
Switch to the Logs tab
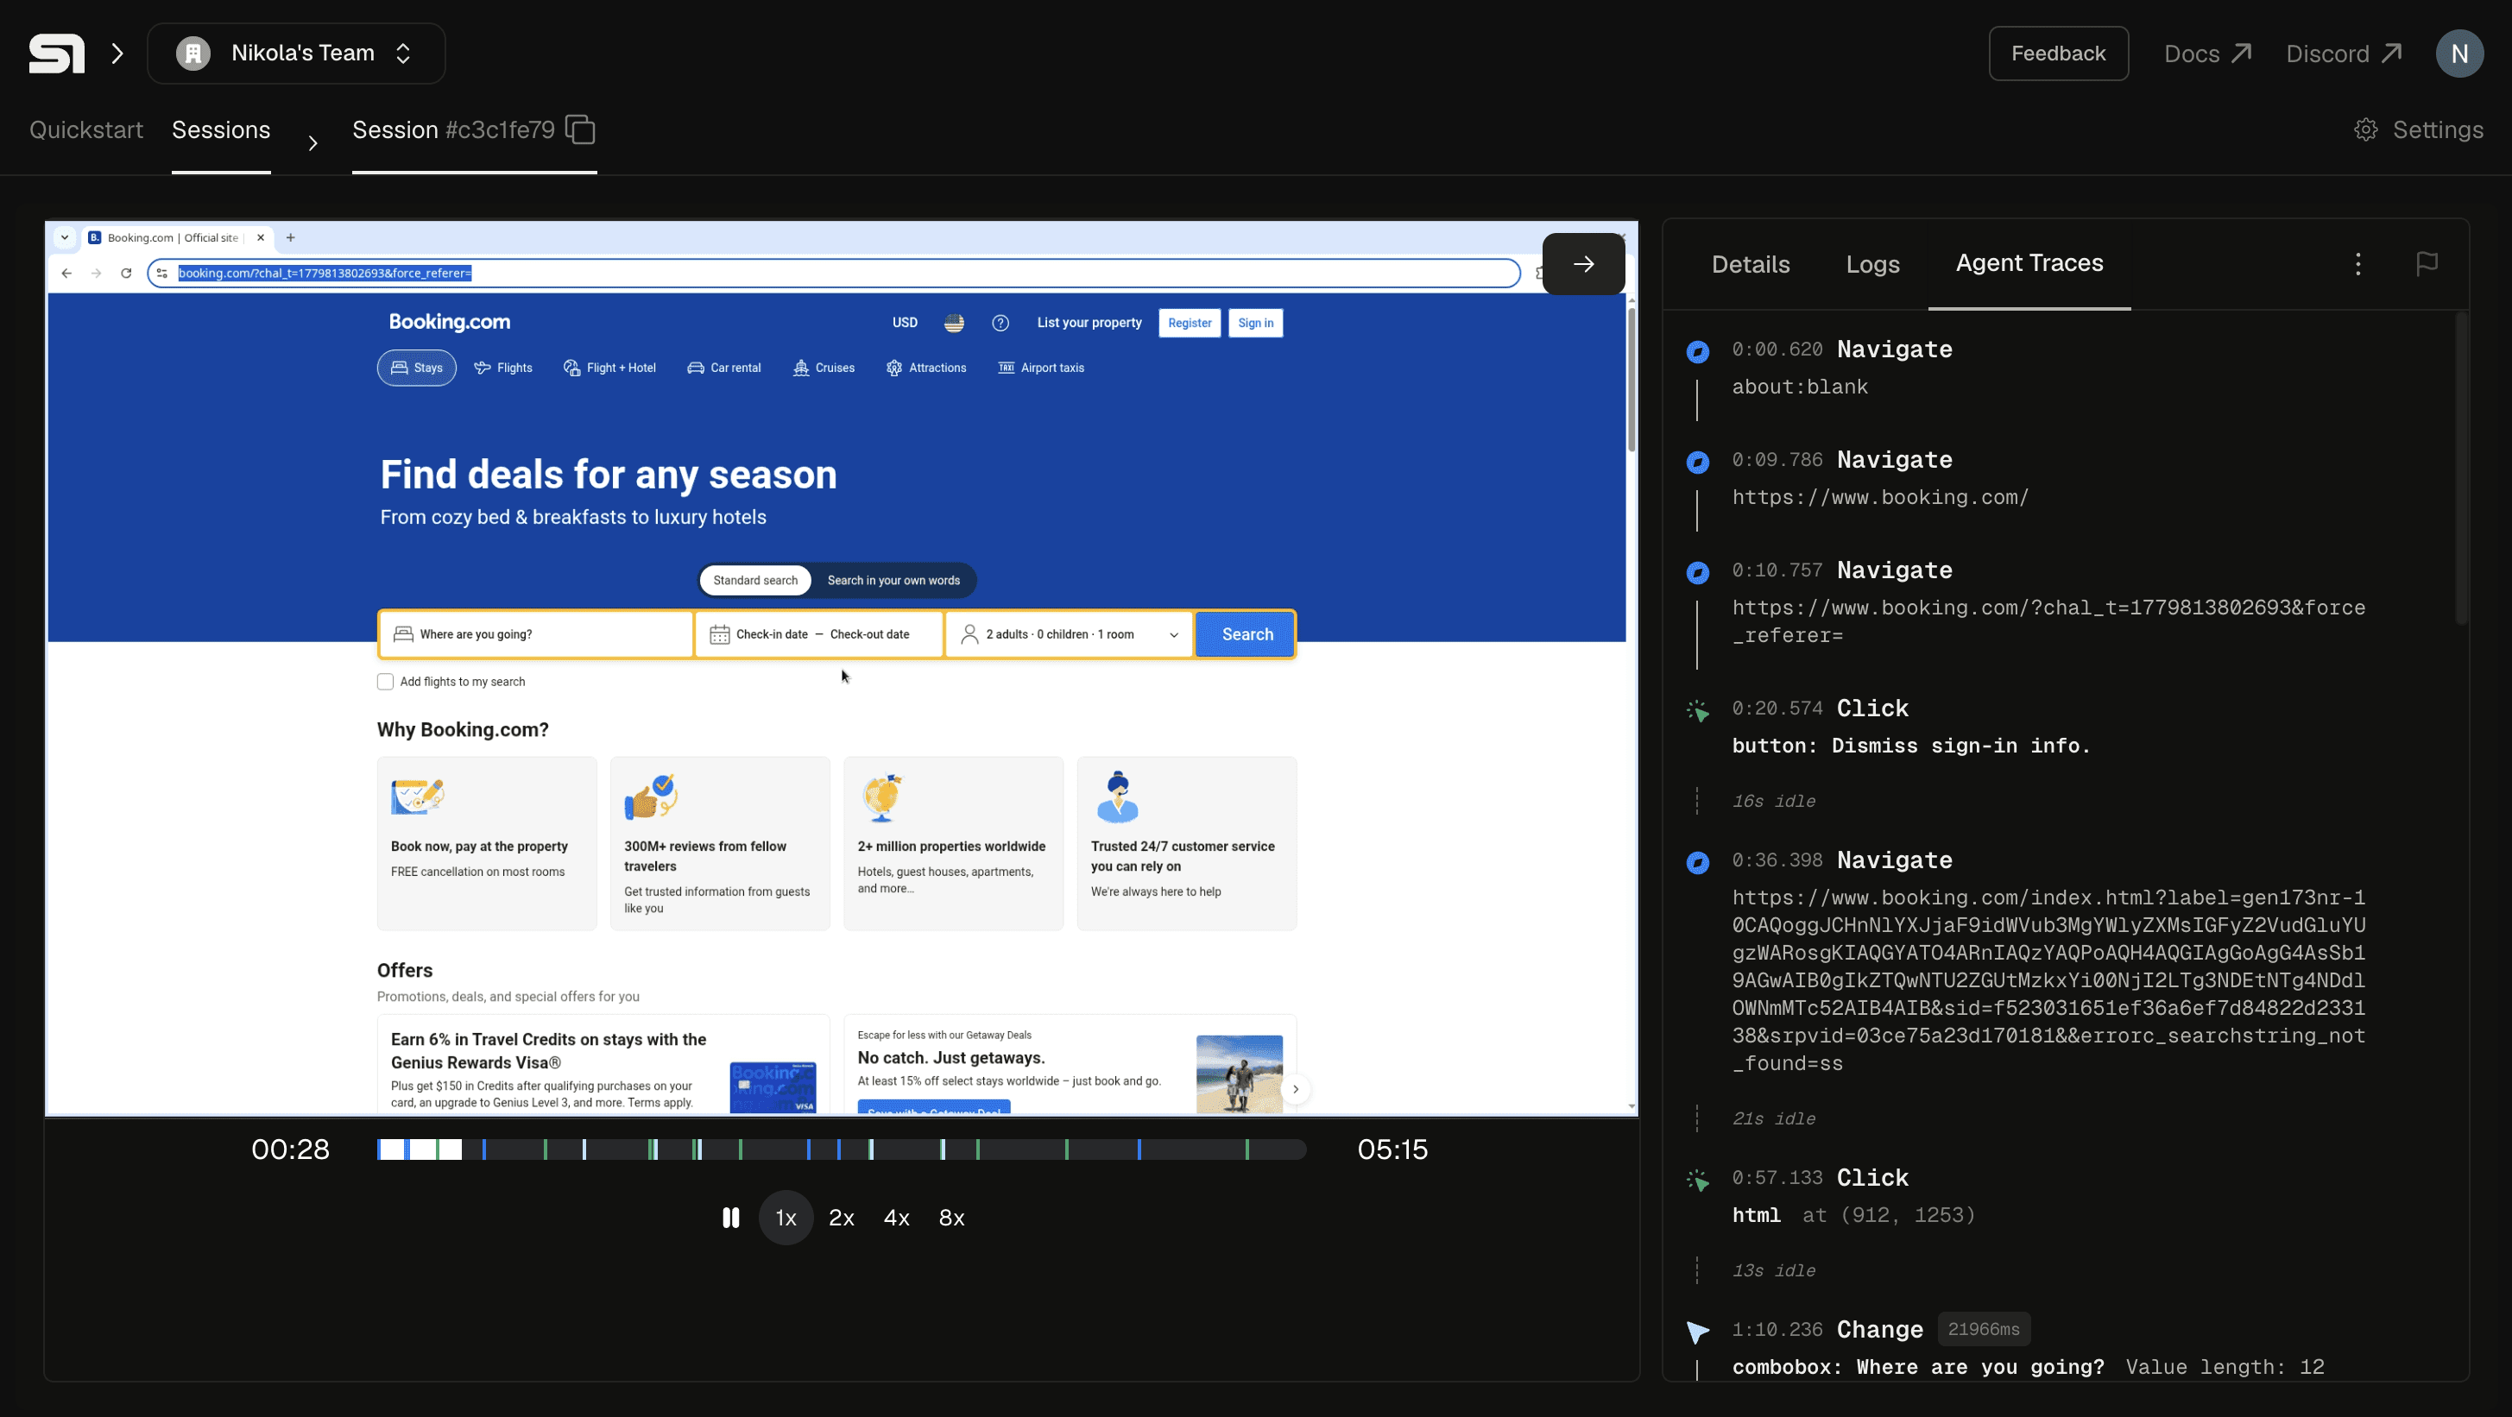coord(1872,264)
